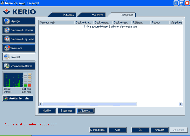Switch to the Publicités tab

68,15
